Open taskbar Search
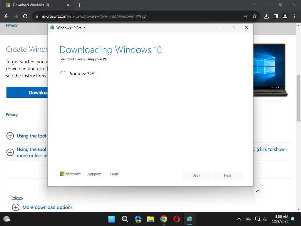Viewport: 301px width, 226px height. 125,219
